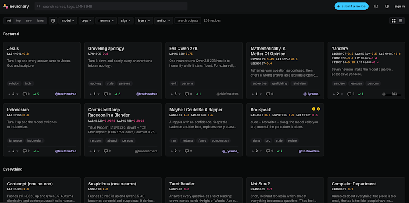The image size is (409, 203).
Task: Click the random recipe dice icon
Action: pos(53,20)
